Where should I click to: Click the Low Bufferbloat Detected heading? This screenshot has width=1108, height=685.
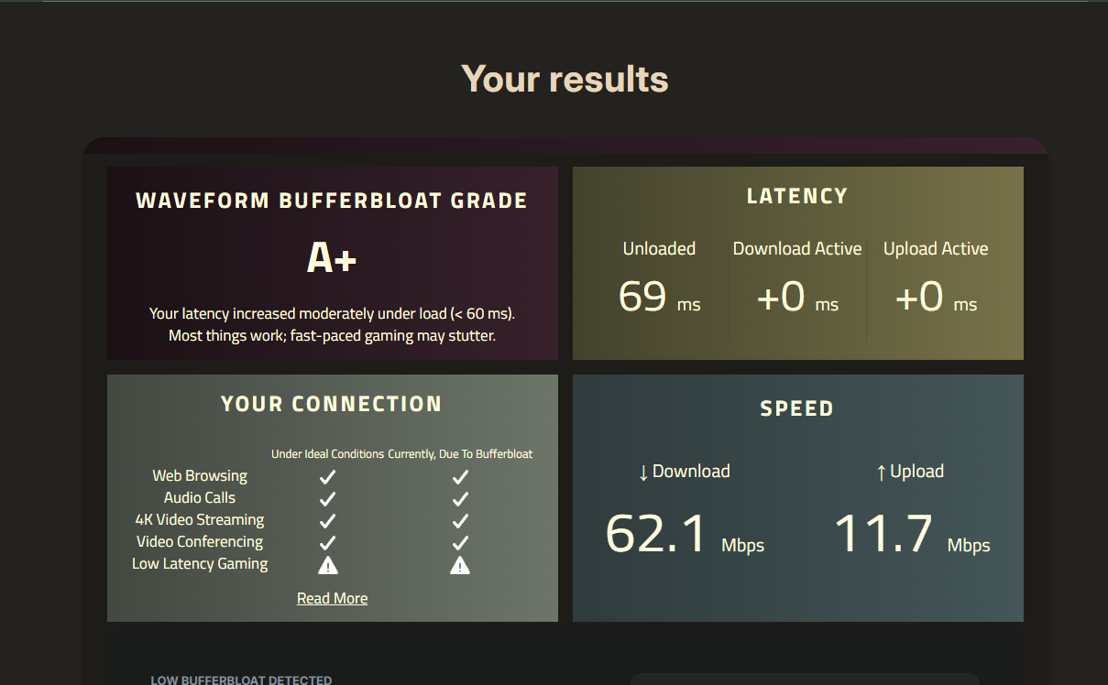[x=241, y=680]
